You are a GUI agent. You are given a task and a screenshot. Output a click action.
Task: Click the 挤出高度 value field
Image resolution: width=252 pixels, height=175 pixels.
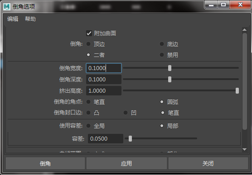pyautogui.click(x=104, y=90)
